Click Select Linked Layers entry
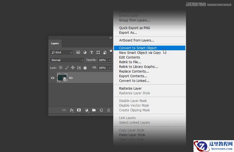 click(x=149, y=123)
